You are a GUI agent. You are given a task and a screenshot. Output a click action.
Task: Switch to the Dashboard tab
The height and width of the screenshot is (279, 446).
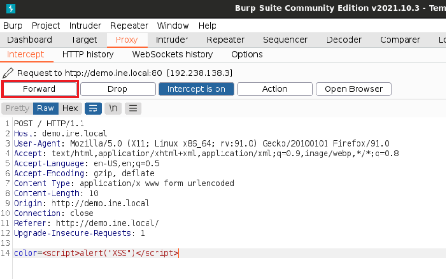[30, 40]
